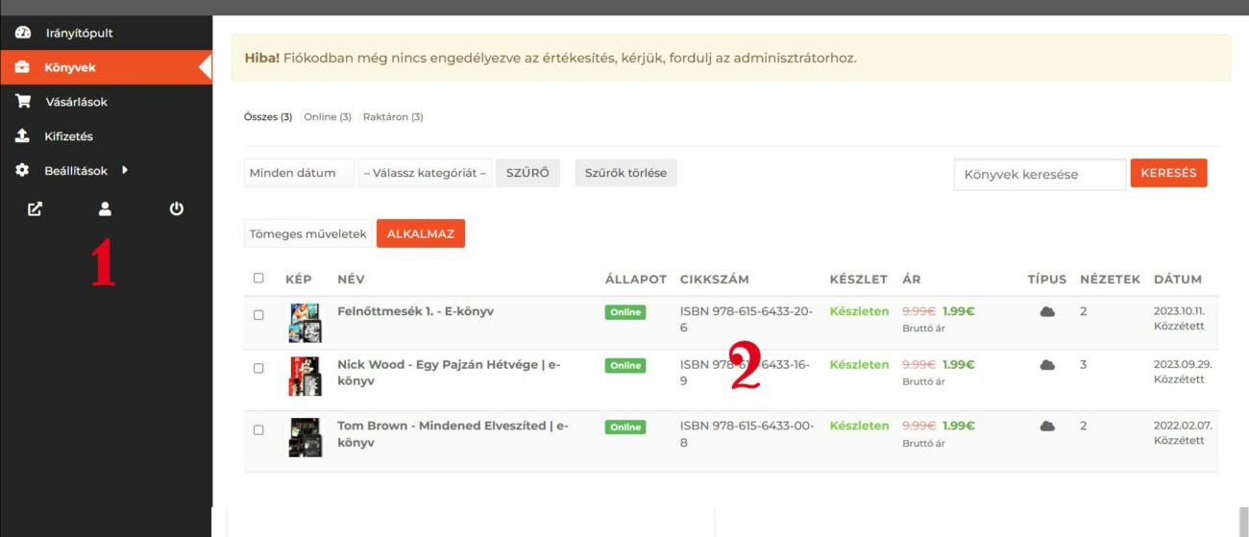Open the Válassz kategóriát category dropdown

pos(425,173)
